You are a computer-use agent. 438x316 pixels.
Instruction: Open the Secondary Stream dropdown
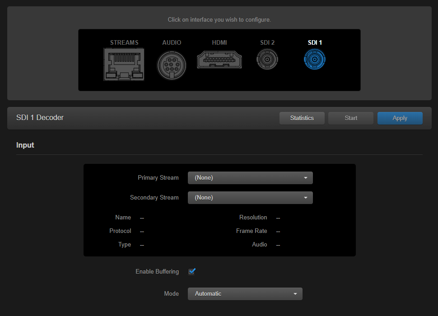pyautogui.click(x=250, y=198)
